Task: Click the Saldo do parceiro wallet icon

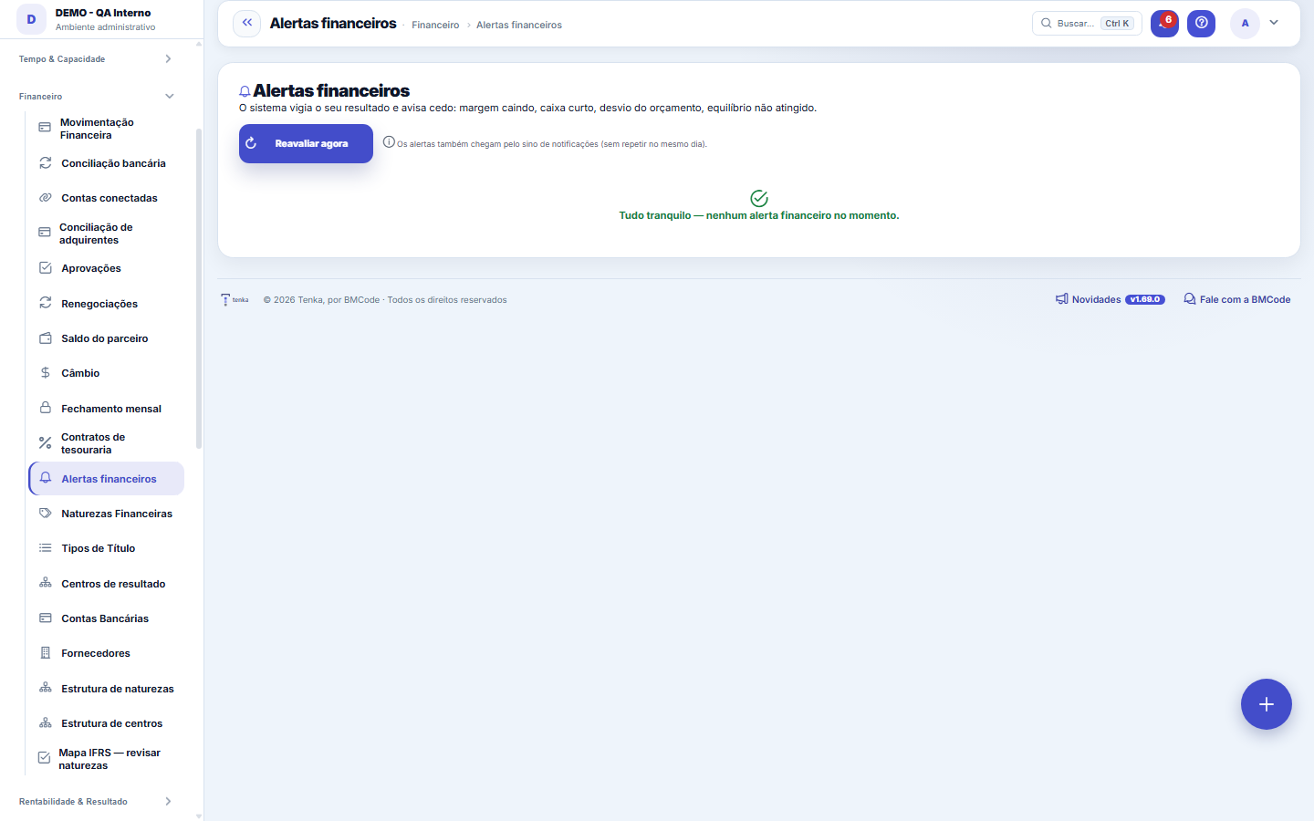Action: (x=45, y=338)
